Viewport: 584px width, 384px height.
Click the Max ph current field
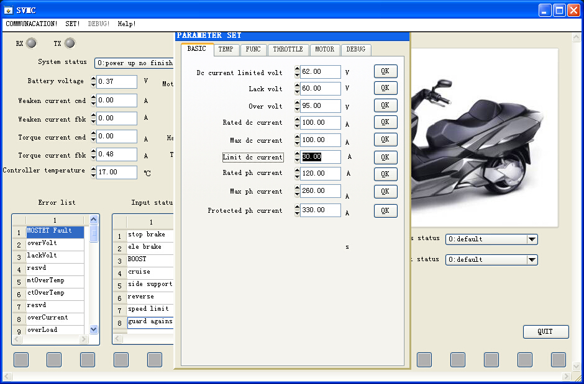[321, 191]
